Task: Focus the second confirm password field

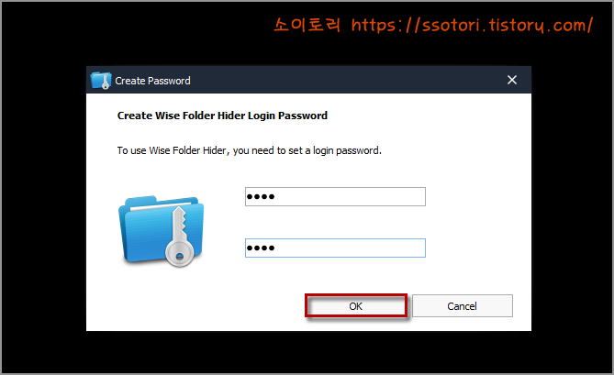Action: pos(335,248)
